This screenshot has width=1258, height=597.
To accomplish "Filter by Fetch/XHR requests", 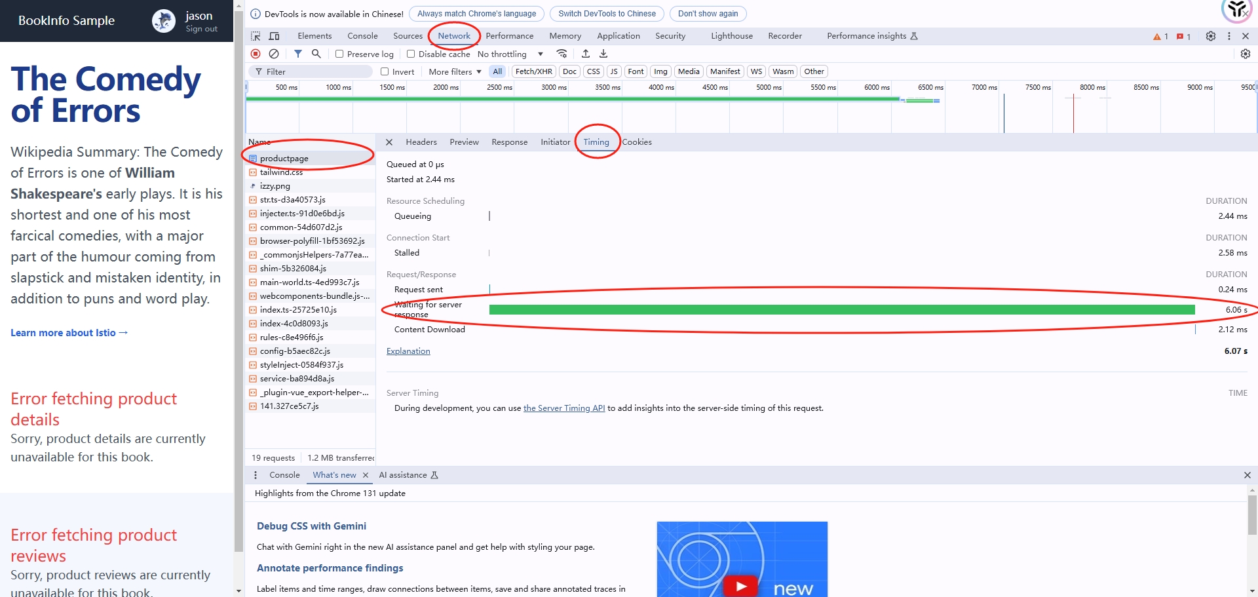I will pos(533,71).
